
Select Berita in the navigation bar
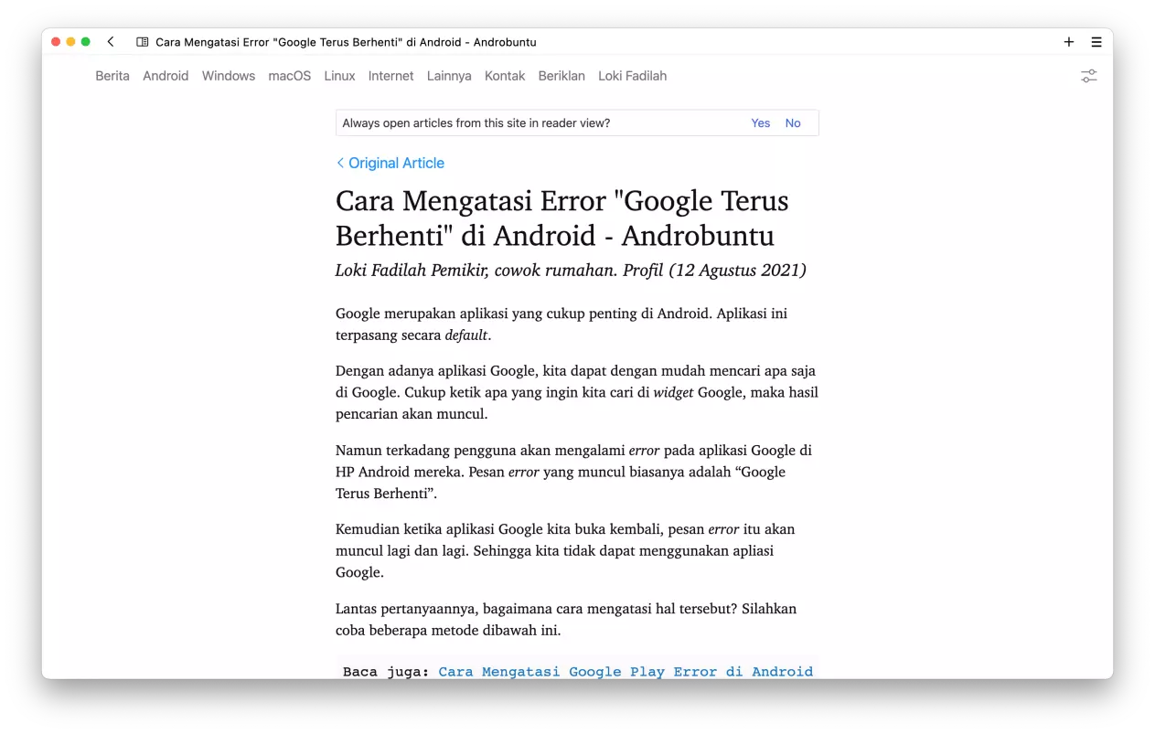(112, 76)
